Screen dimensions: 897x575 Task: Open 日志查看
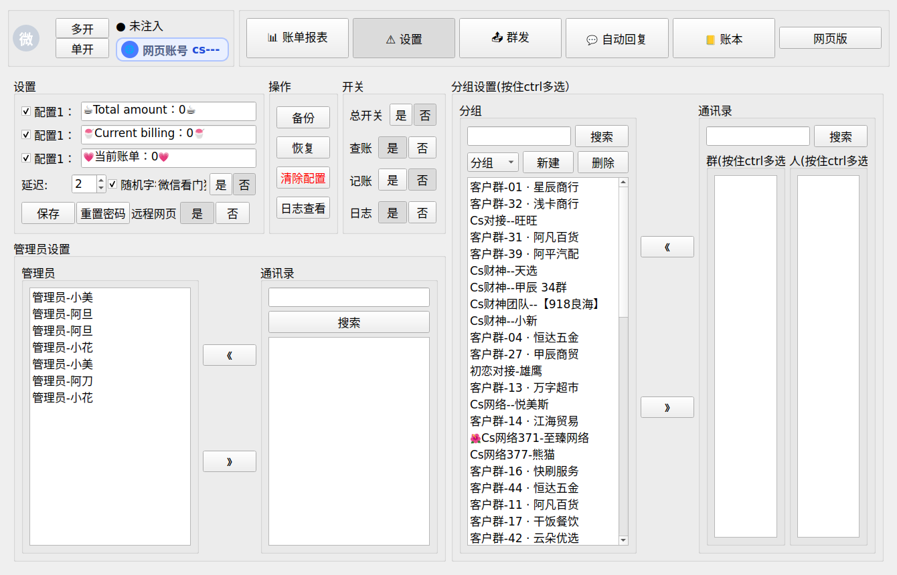303,208
